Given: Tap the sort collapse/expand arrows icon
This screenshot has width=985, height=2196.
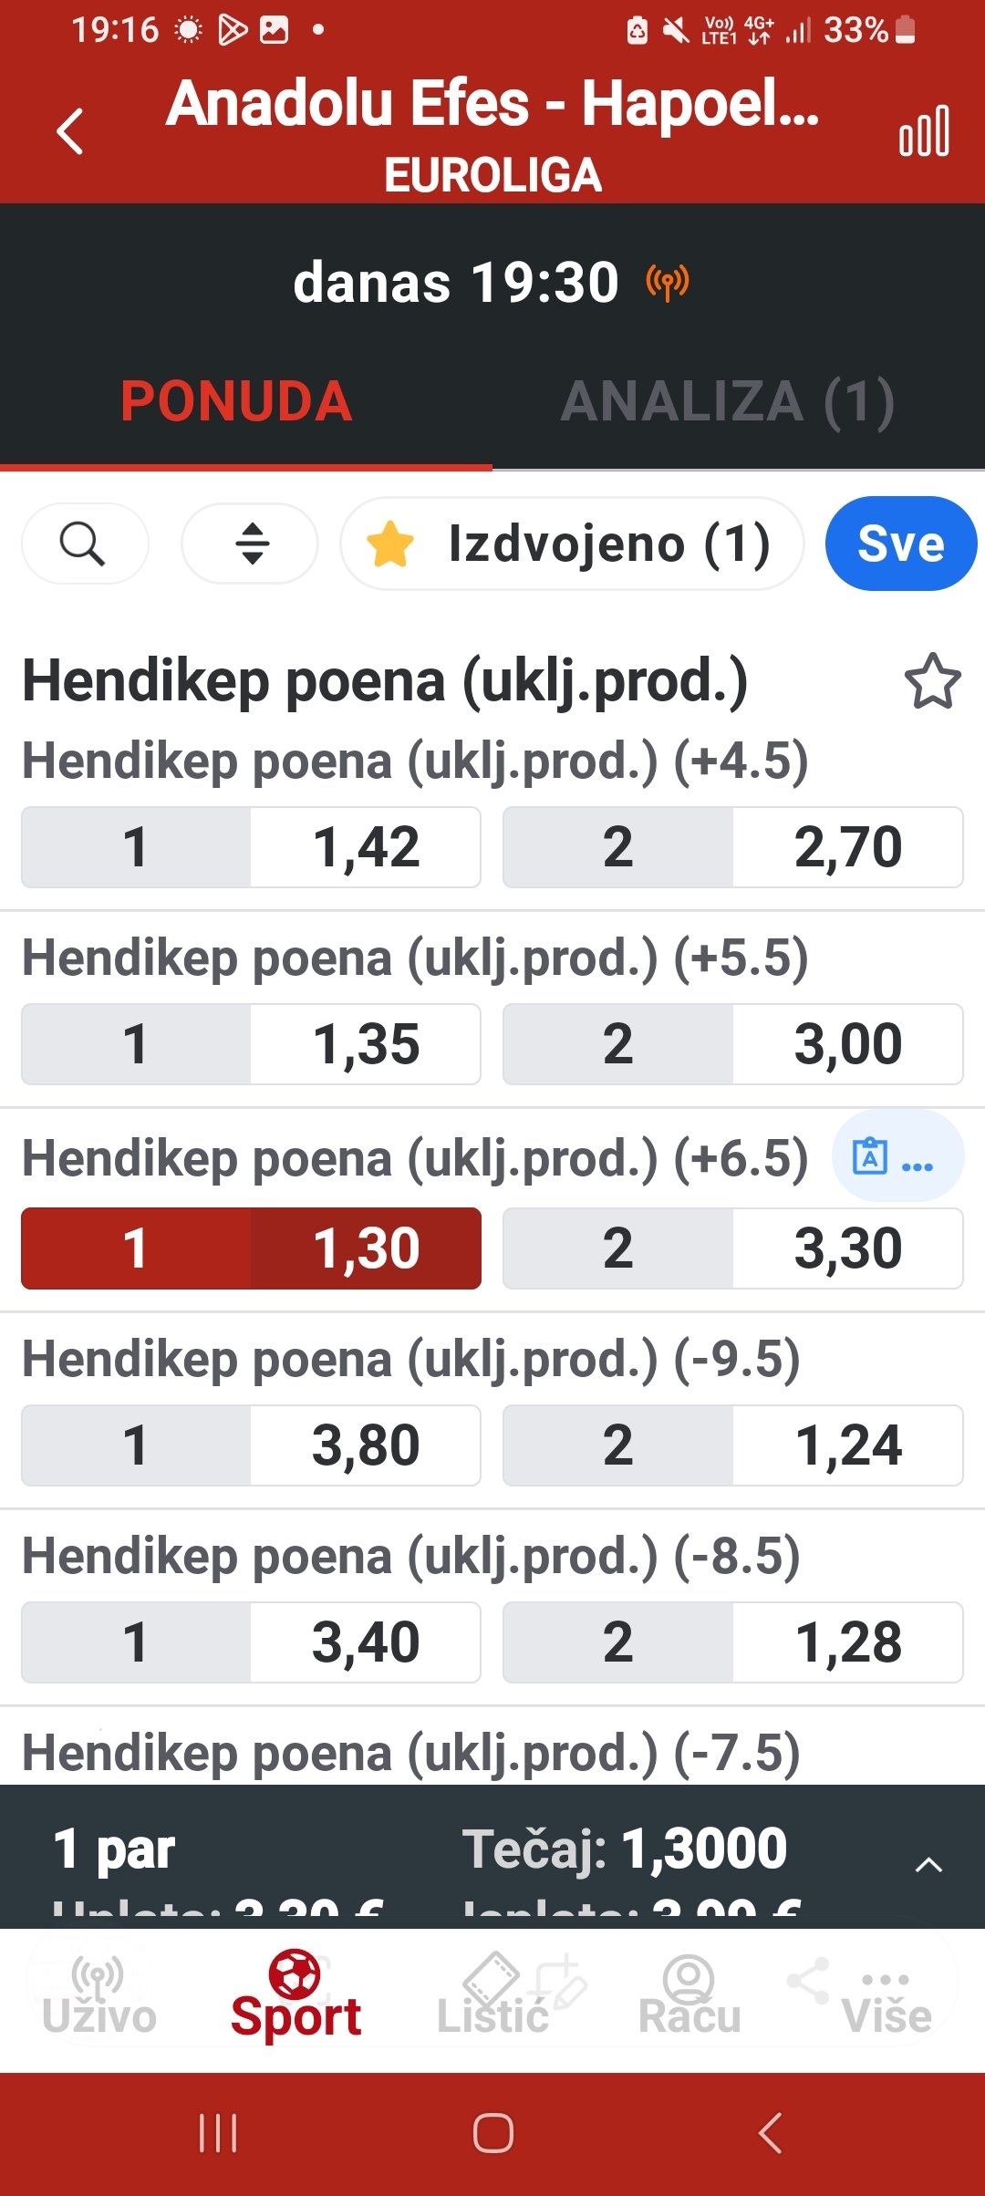Looking at the screenshot, I should click(x=251, y=544).
